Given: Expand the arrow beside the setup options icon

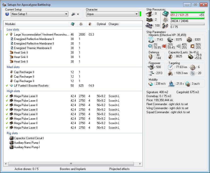Looking at the screenshot, I should (x=78, y=14).
